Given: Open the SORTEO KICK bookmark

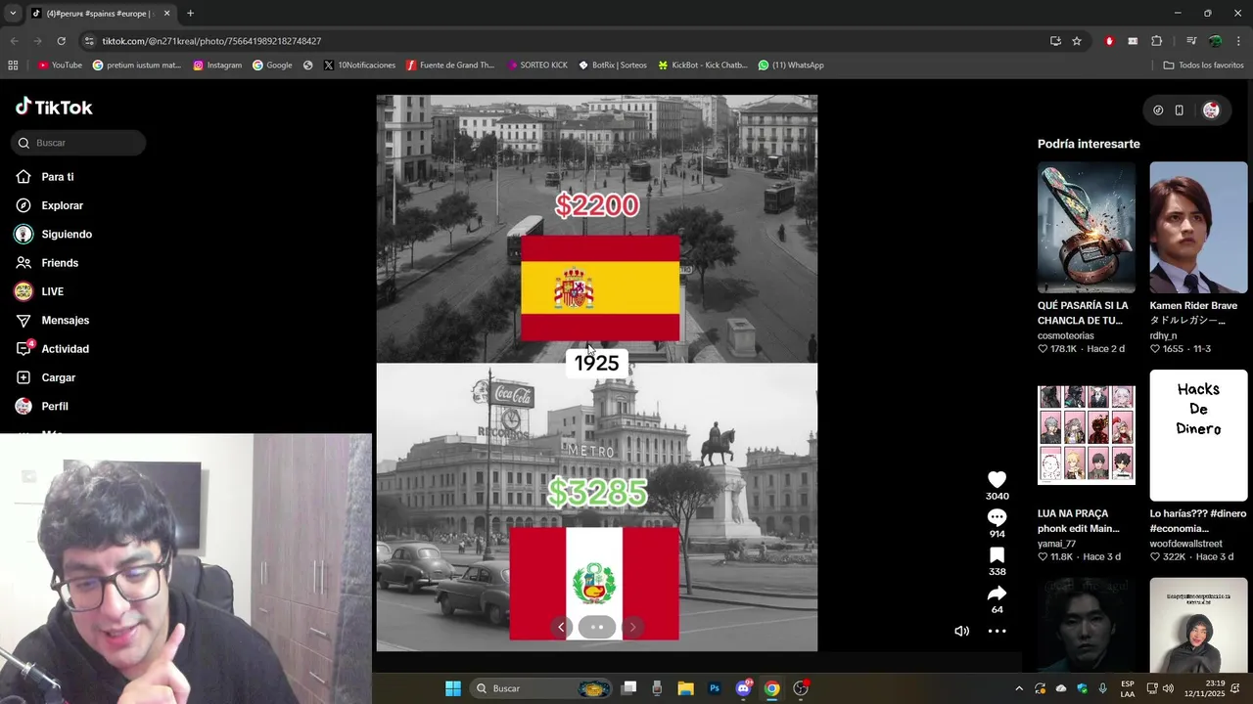Looking at the screenshot, I should (x=537, y=66).
